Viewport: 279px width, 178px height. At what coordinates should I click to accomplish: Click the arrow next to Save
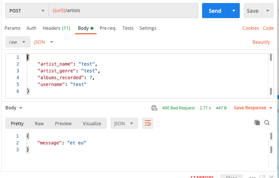(x=268, y=11)
